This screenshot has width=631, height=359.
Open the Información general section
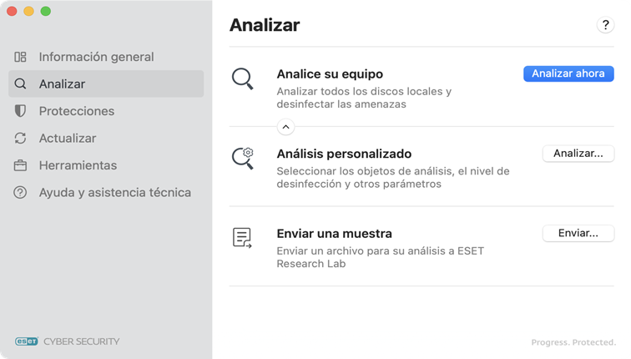click(96, 57)
